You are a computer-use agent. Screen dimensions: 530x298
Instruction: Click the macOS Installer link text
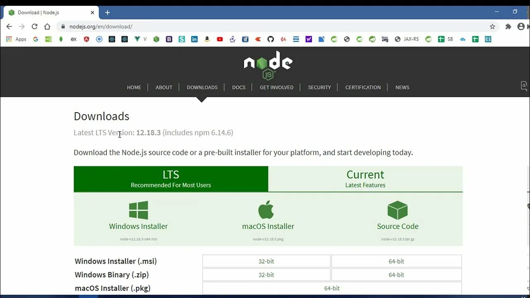click(268, 226)
